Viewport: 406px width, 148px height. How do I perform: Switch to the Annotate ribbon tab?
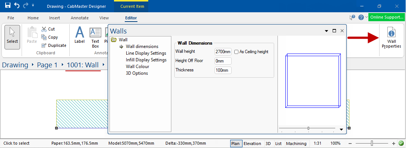tap(80, 18)
